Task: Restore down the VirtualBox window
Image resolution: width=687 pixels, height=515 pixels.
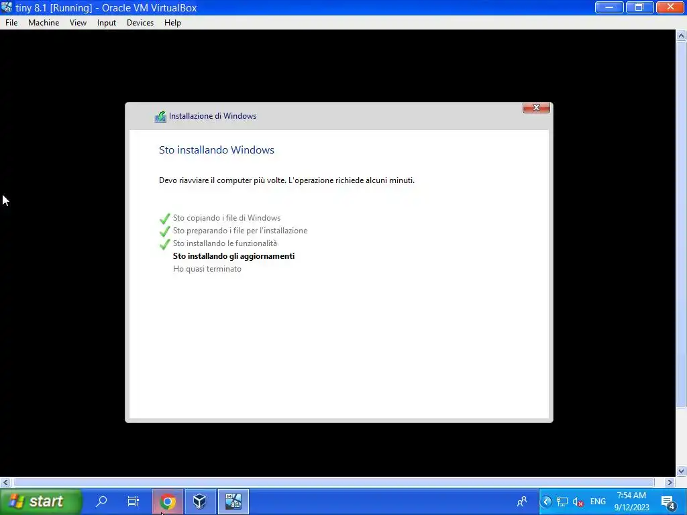Action: [x=639, y=7]
